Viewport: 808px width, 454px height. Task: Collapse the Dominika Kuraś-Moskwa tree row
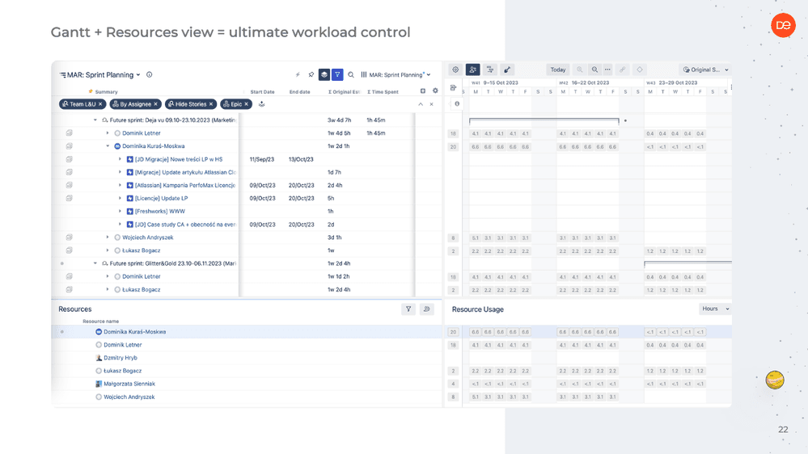point(108,147)
